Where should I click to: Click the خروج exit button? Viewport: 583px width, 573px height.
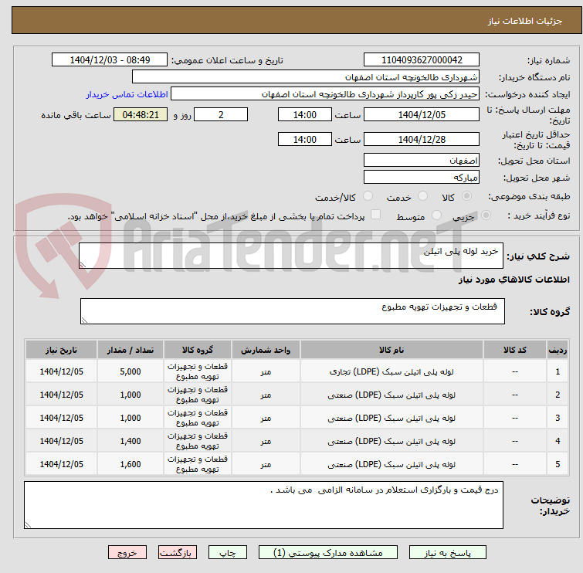coord(127,553)
